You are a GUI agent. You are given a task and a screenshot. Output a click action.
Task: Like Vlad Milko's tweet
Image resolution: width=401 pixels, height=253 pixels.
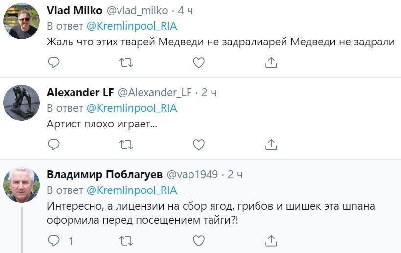[198, 63]
